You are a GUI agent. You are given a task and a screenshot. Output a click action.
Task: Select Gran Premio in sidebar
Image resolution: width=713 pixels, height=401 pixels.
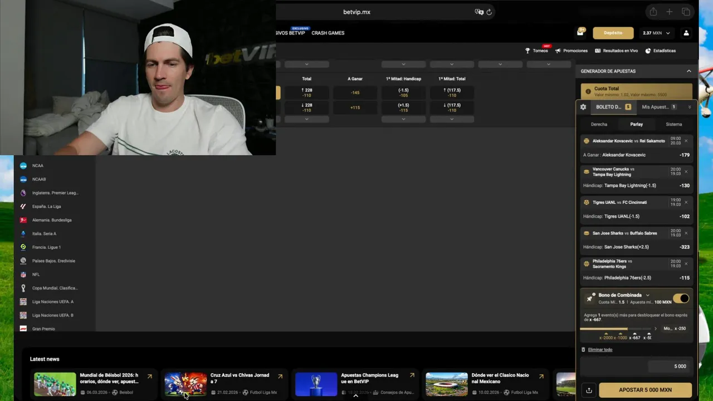click(x=43, y=329)
